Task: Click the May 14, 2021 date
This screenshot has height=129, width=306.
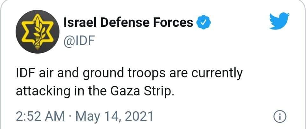Action: 115,116
